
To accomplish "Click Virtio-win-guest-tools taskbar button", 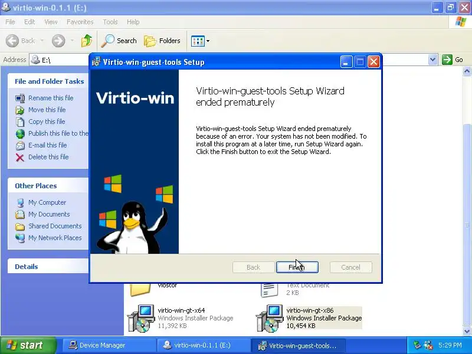I will click(x=299, y=346).
